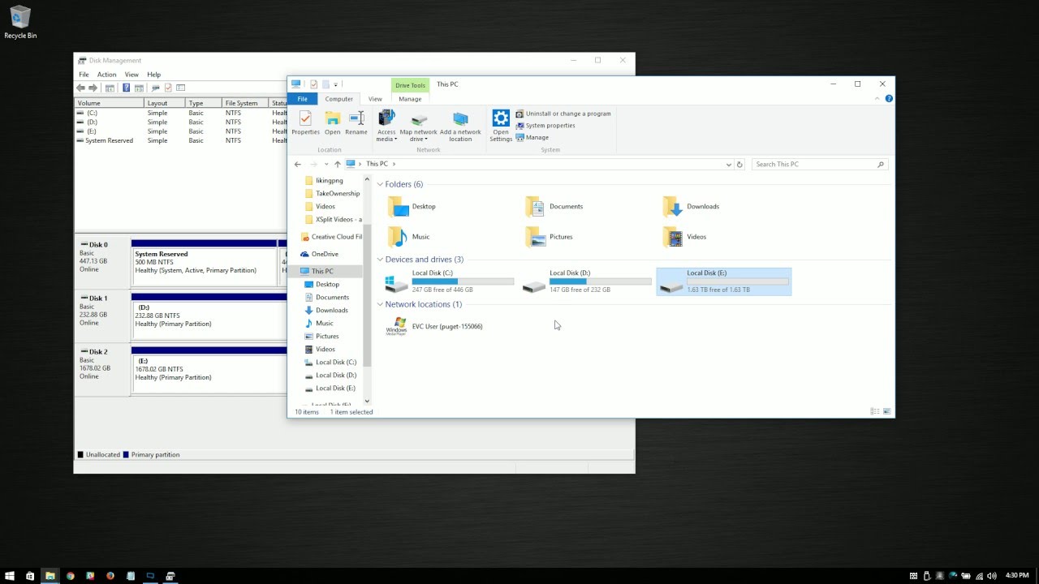Select the Local Disk (C:) drive tile
This screenshot has width=1039, height=584.
tap(450, 281)
